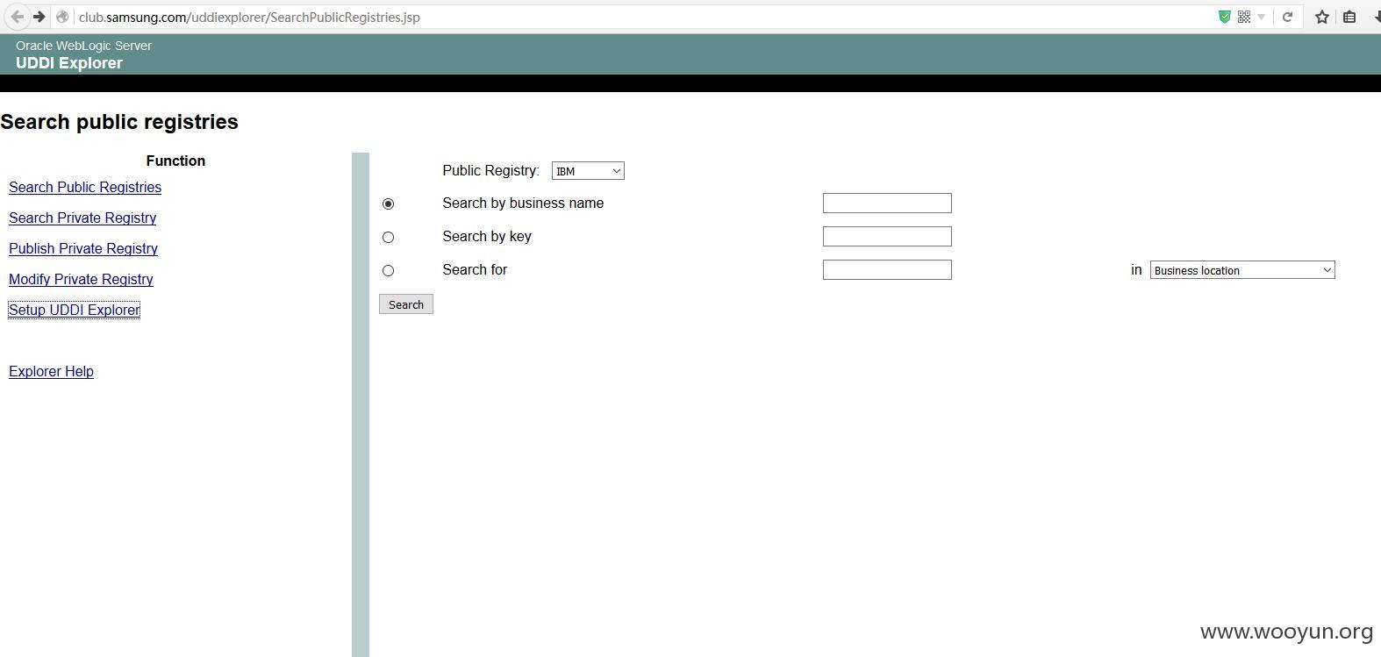Click the Function column heading

pos(175,161)
